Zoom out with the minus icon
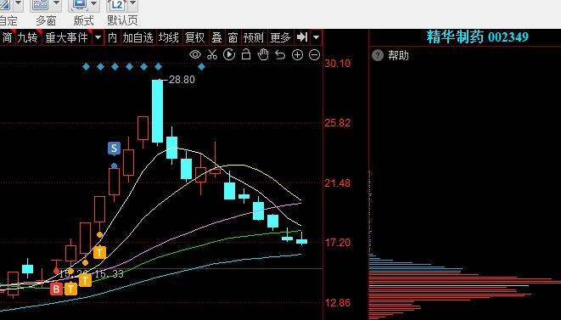 click(315, 55)
